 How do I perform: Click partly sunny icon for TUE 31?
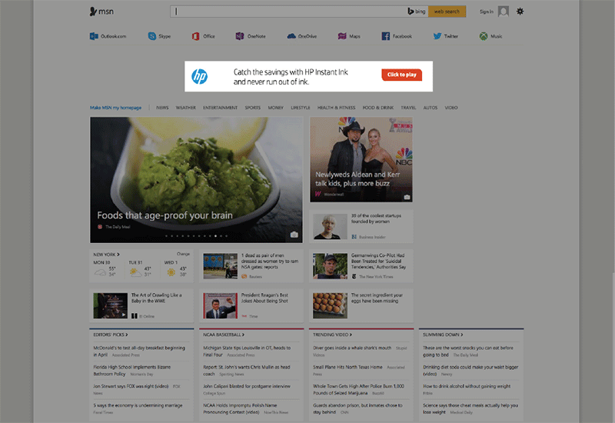(136, 272)
